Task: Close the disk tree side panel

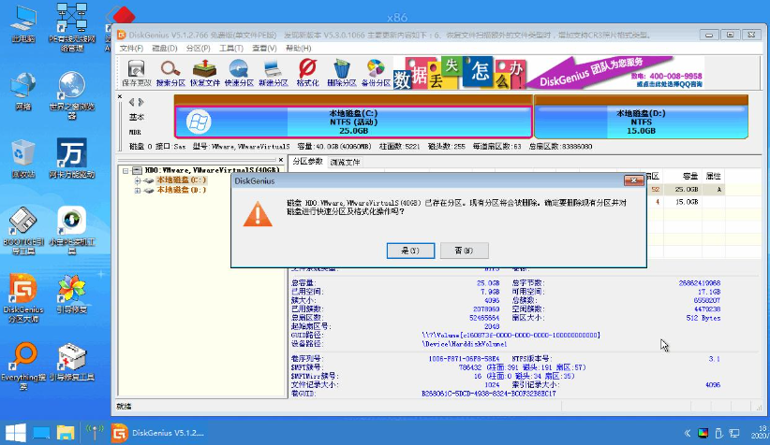Action: pyautogui.click(x=281, y=160)
